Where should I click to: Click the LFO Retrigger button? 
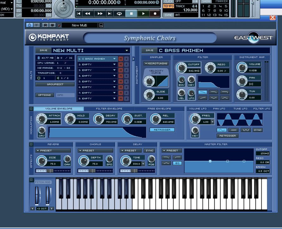(228, 136)
